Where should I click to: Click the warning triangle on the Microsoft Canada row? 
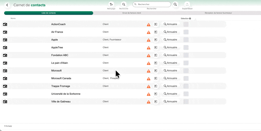pyautogui.click(x=149, y=79)
